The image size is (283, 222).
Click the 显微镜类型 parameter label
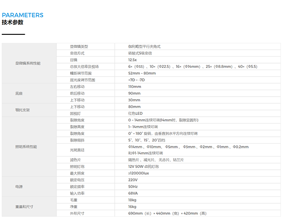(x=79, y=47)
